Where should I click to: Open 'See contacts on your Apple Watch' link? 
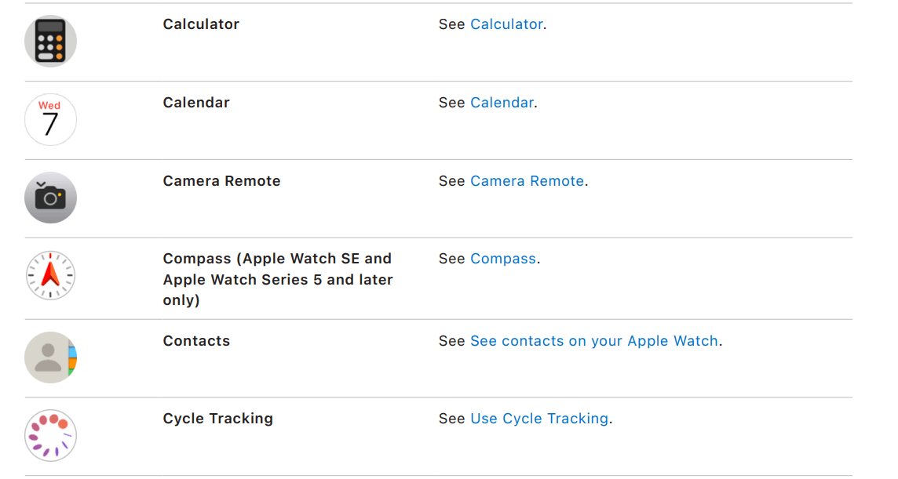[594, 341]
